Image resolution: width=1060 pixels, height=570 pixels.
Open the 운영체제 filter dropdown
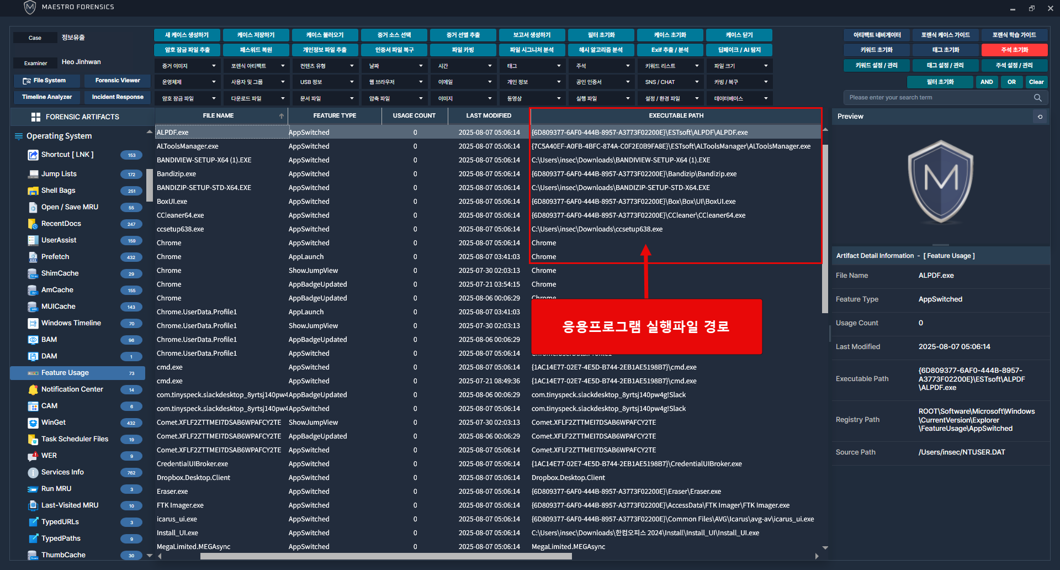tap(188, 82)
